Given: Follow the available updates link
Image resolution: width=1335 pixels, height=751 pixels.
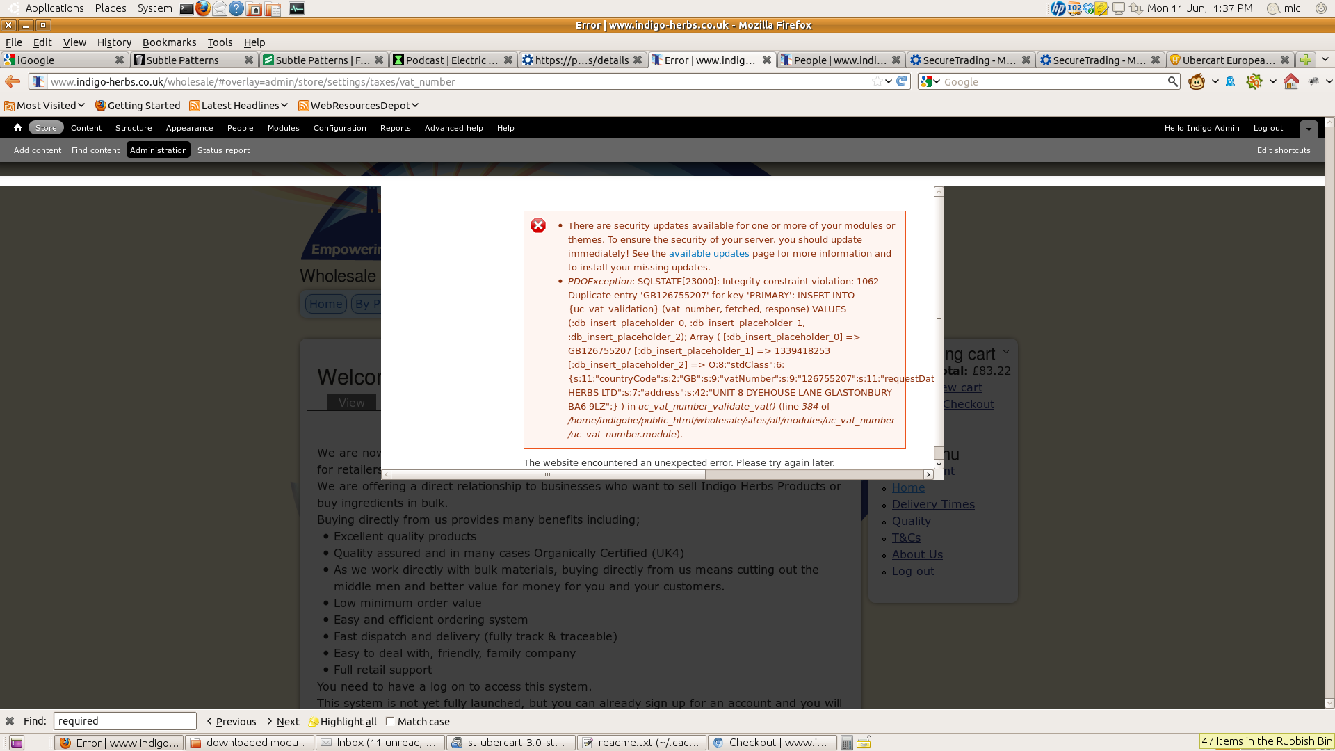Looking at the screenshot, I should point(709,253).
